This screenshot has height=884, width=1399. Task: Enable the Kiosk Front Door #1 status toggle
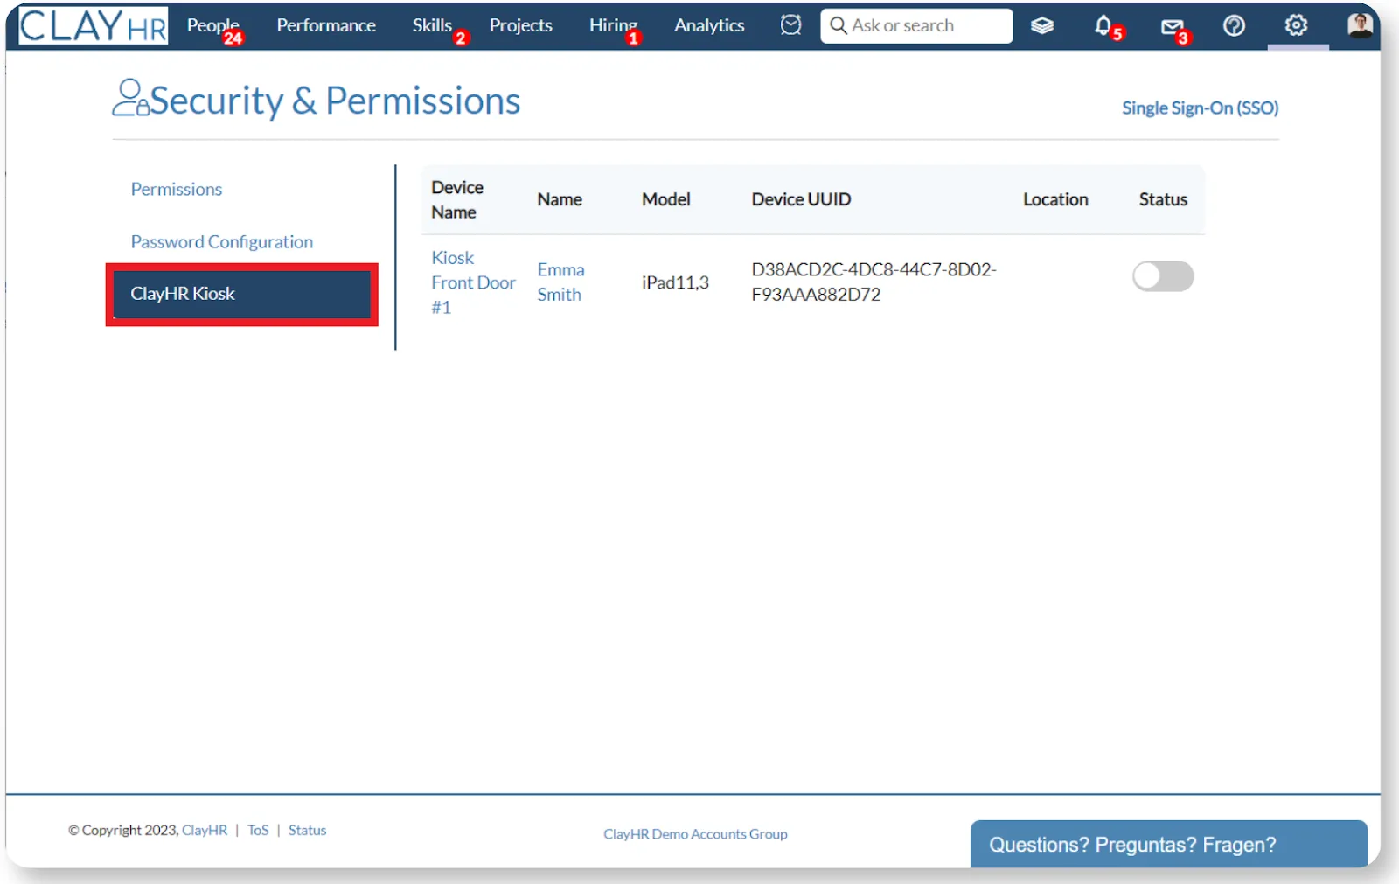[x=1163, y=276]
